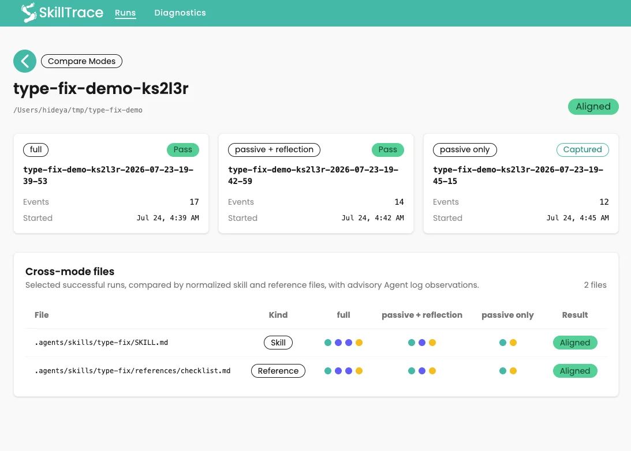The height and width of the screenshot is (451, 631).
Task: Go back using the circular arrow button
Action: click(25, 61)
